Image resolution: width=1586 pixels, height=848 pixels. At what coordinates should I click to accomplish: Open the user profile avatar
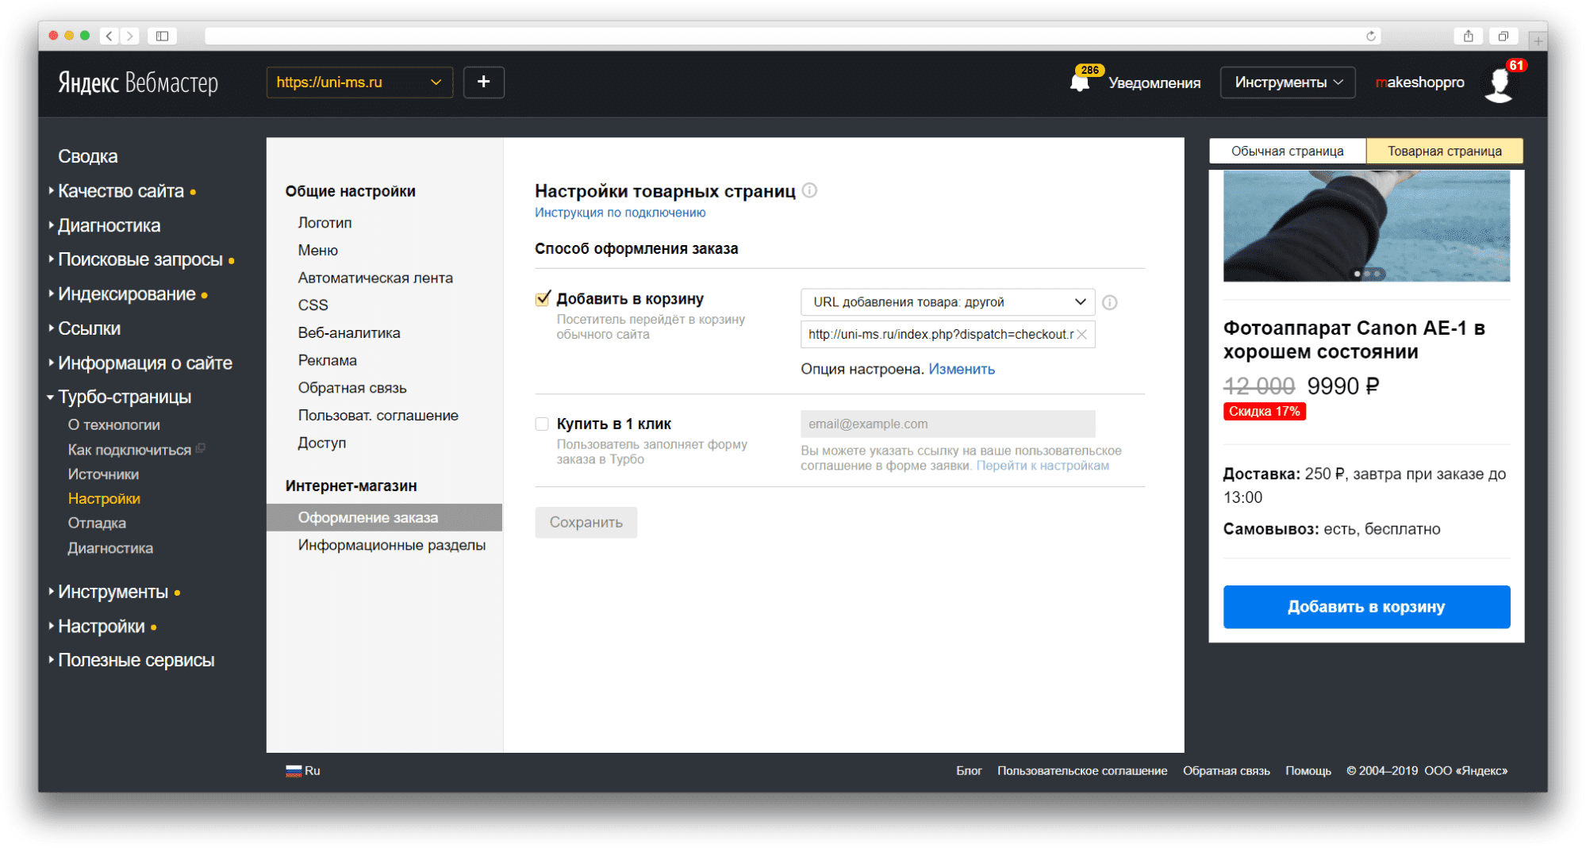tap(1499, 85)
